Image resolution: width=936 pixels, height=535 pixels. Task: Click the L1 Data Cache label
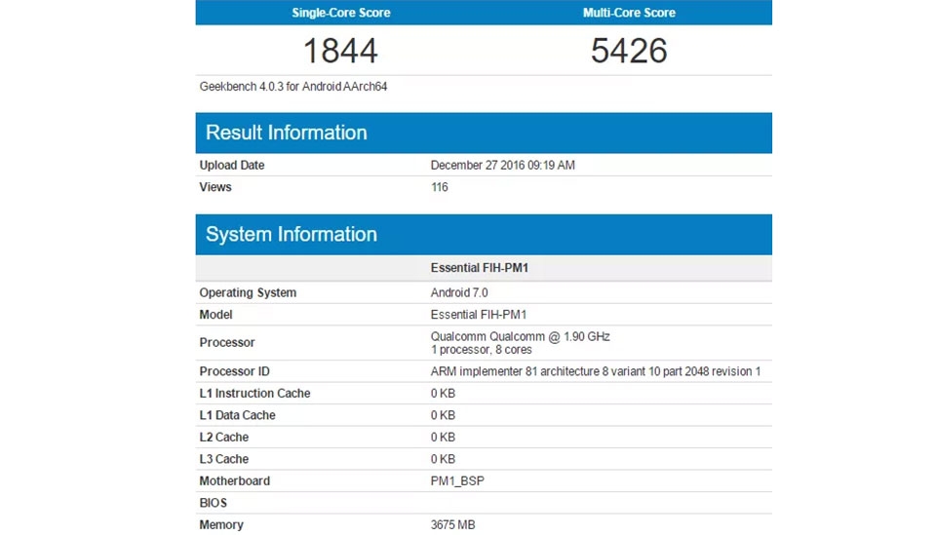[237, 415]
